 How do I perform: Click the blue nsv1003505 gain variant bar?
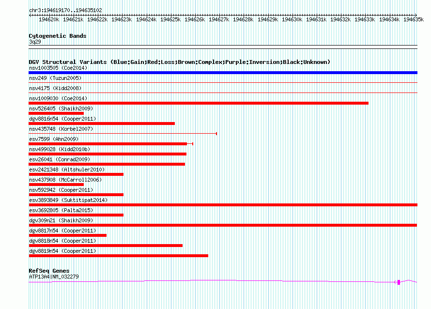click(223, 73)
